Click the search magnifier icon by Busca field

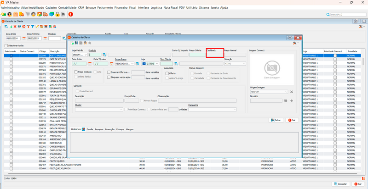pyautogui.click(x=328, y=15)
